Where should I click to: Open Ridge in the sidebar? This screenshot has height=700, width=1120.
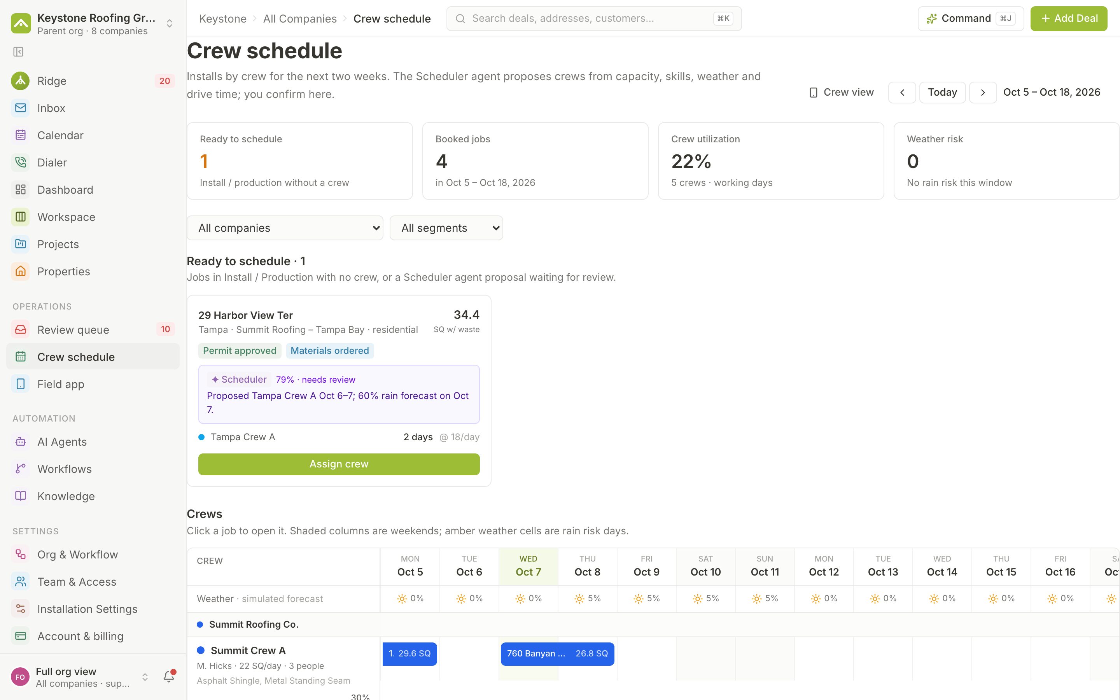[x=93, y=81]
